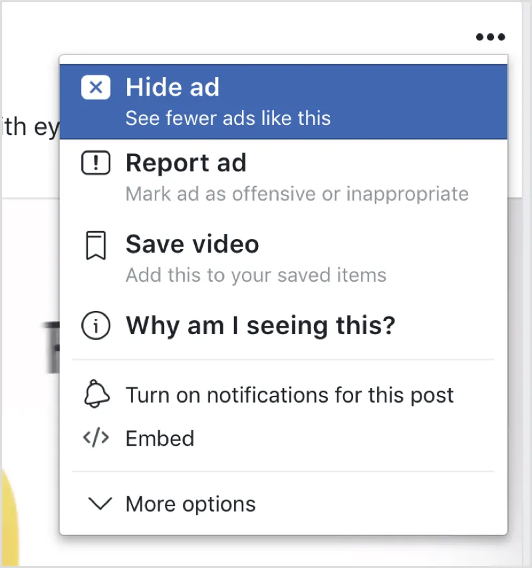Click the embed code brackets icon
The width and height of the screenshot is (532, 568).
coord(96,438)
